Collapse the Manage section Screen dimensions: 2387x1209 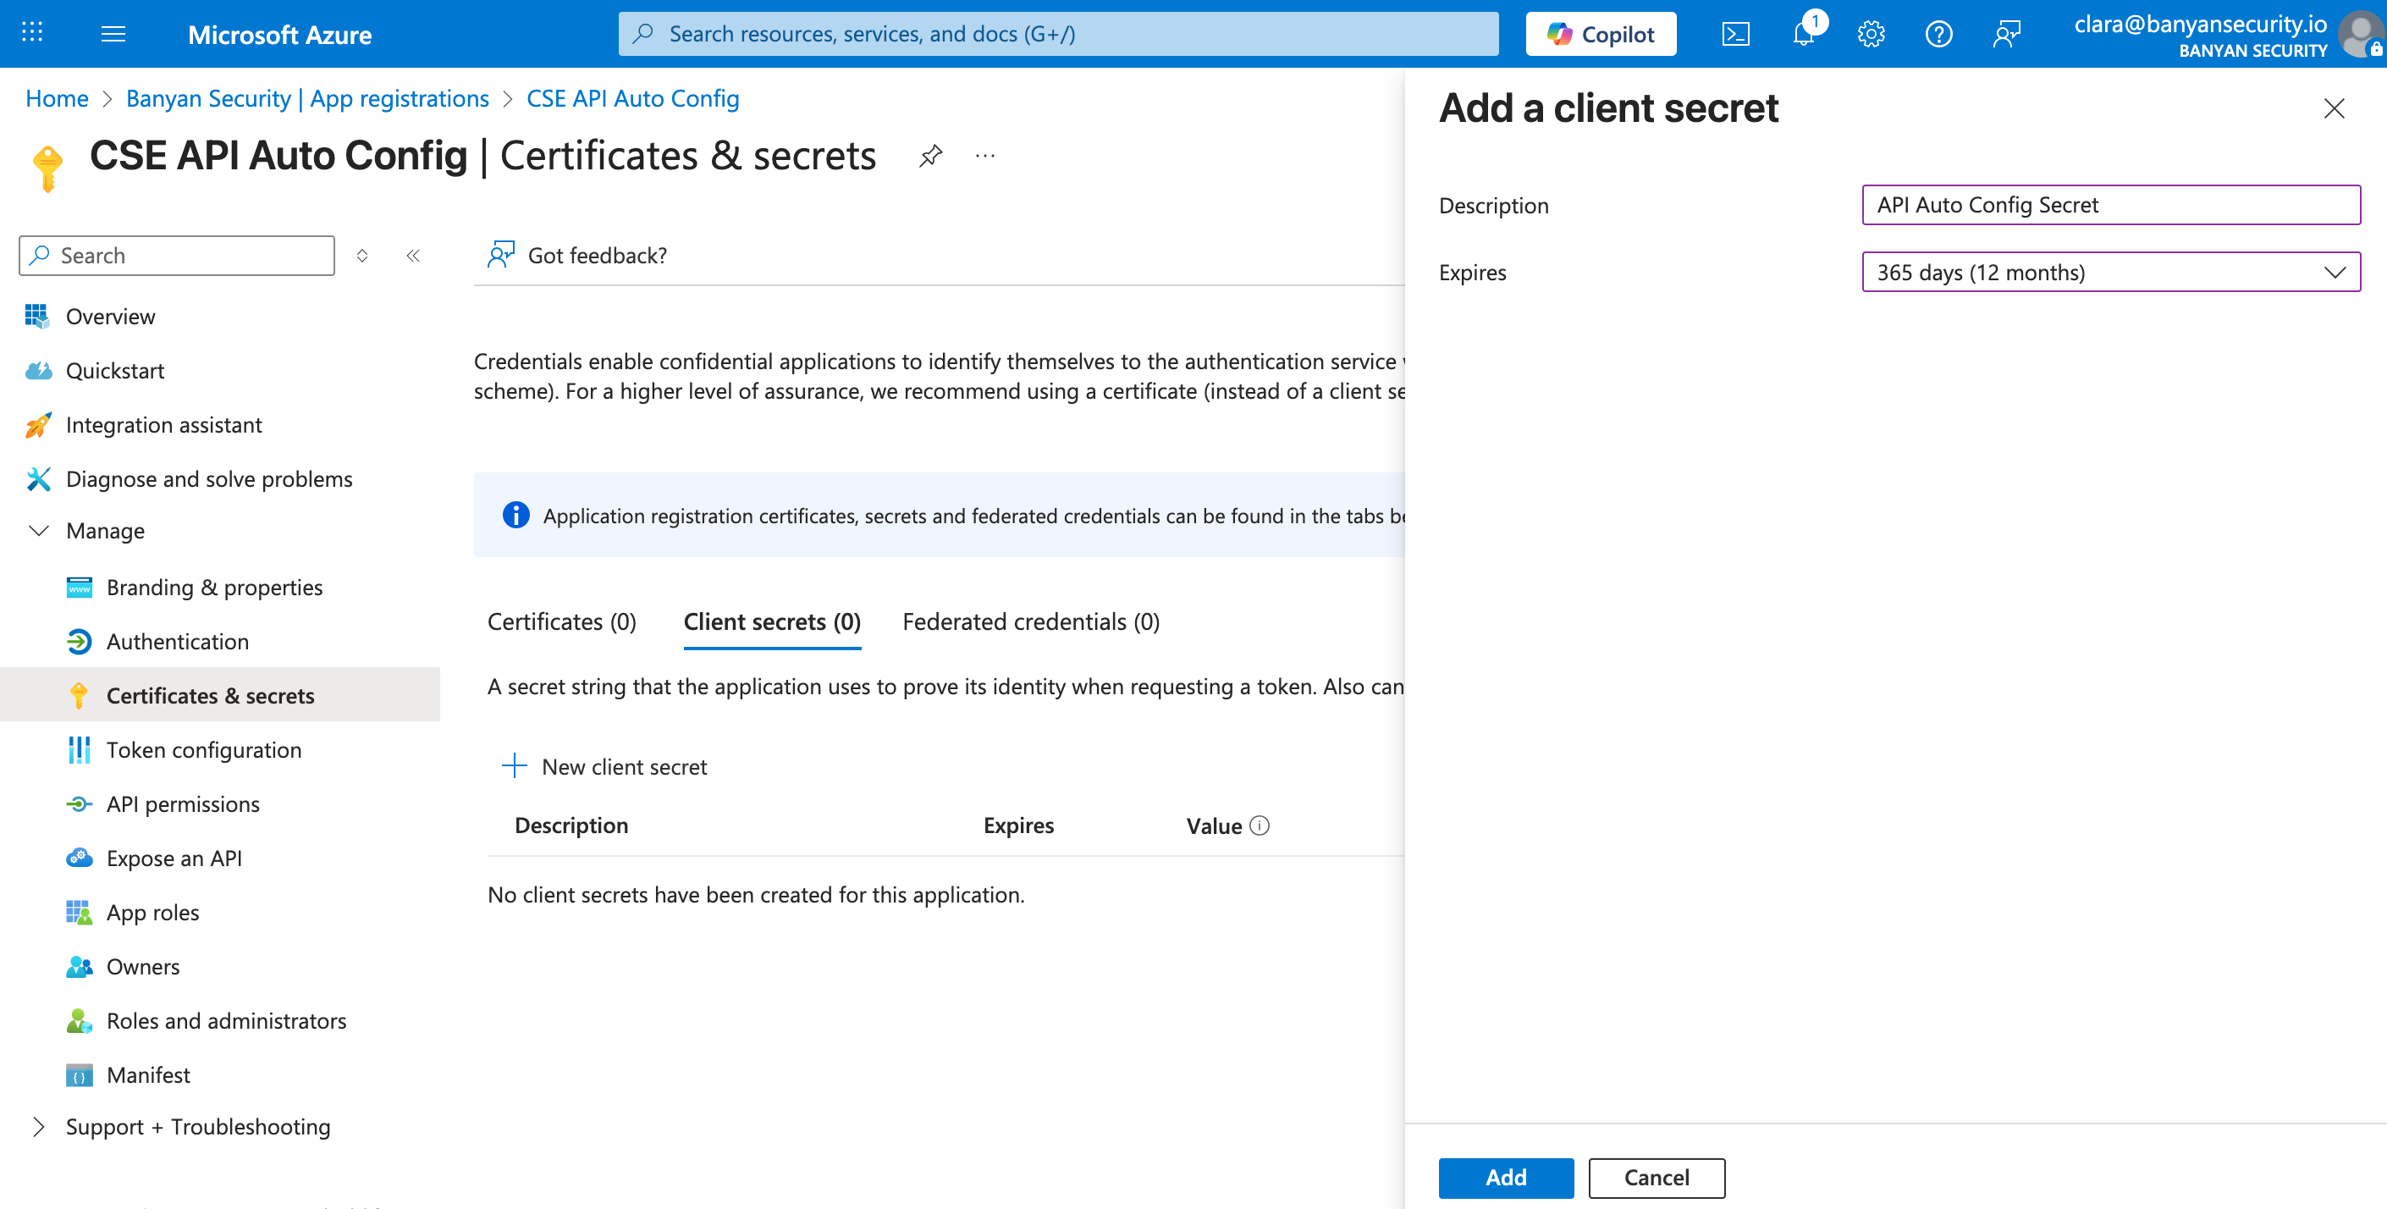[x=39, y=530]
